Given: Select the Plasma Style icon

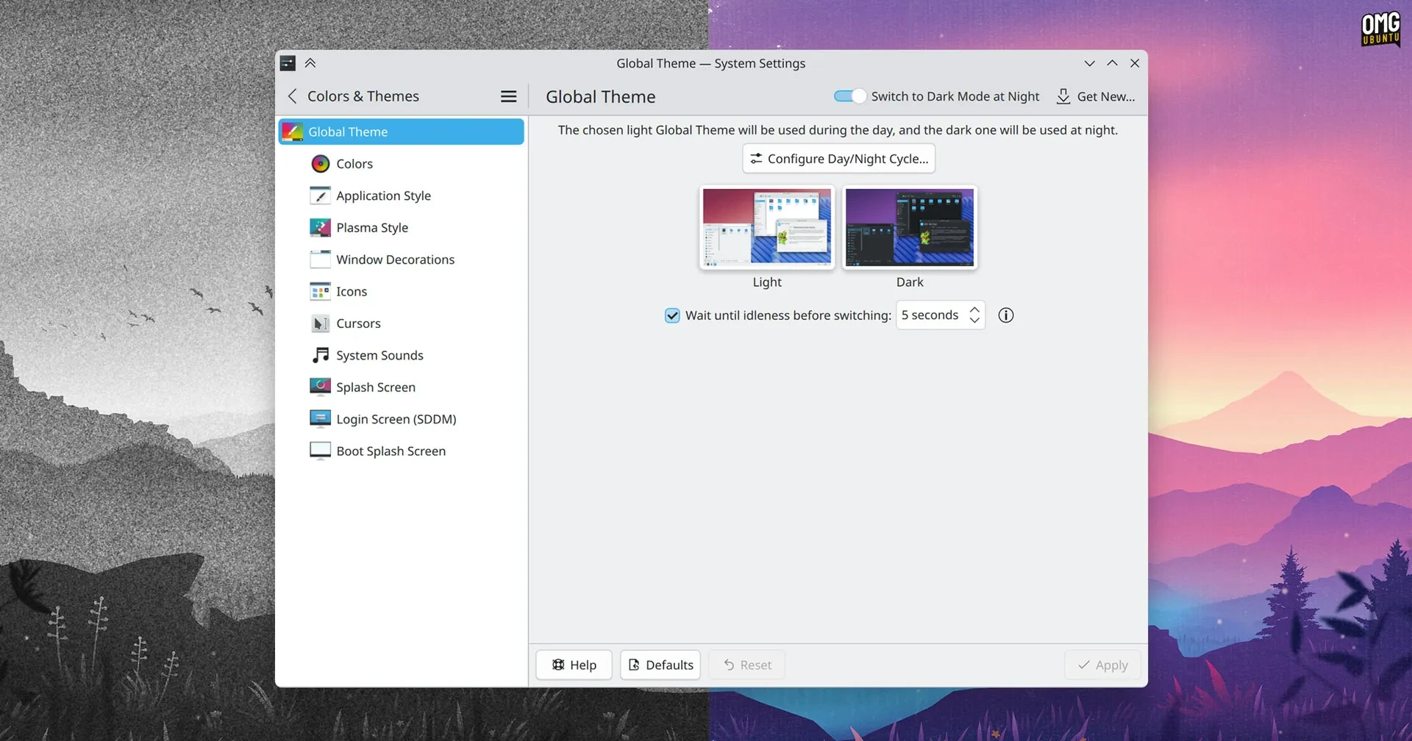Looking at the screenshot, I should click(x=320, y=228).
